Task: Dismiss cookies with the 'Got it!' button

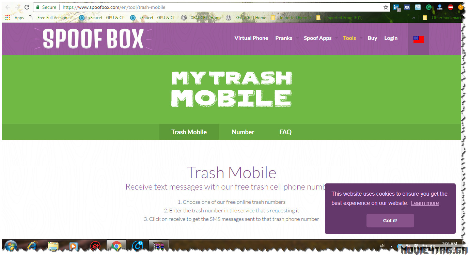Action: click(x=390, y=221)
